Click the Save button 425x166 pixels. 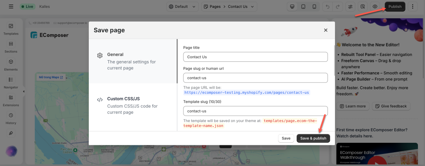tap(286, 138)
